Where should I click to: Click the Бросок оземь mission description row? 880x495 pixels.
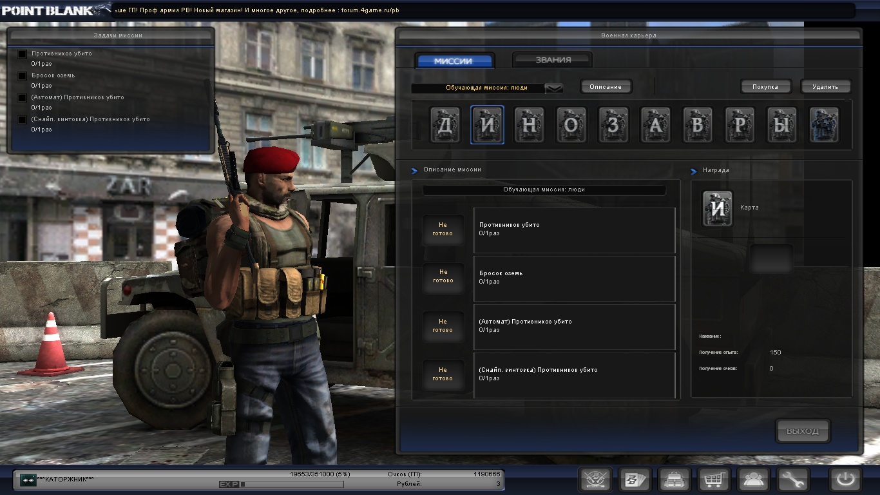coord(575,279)
